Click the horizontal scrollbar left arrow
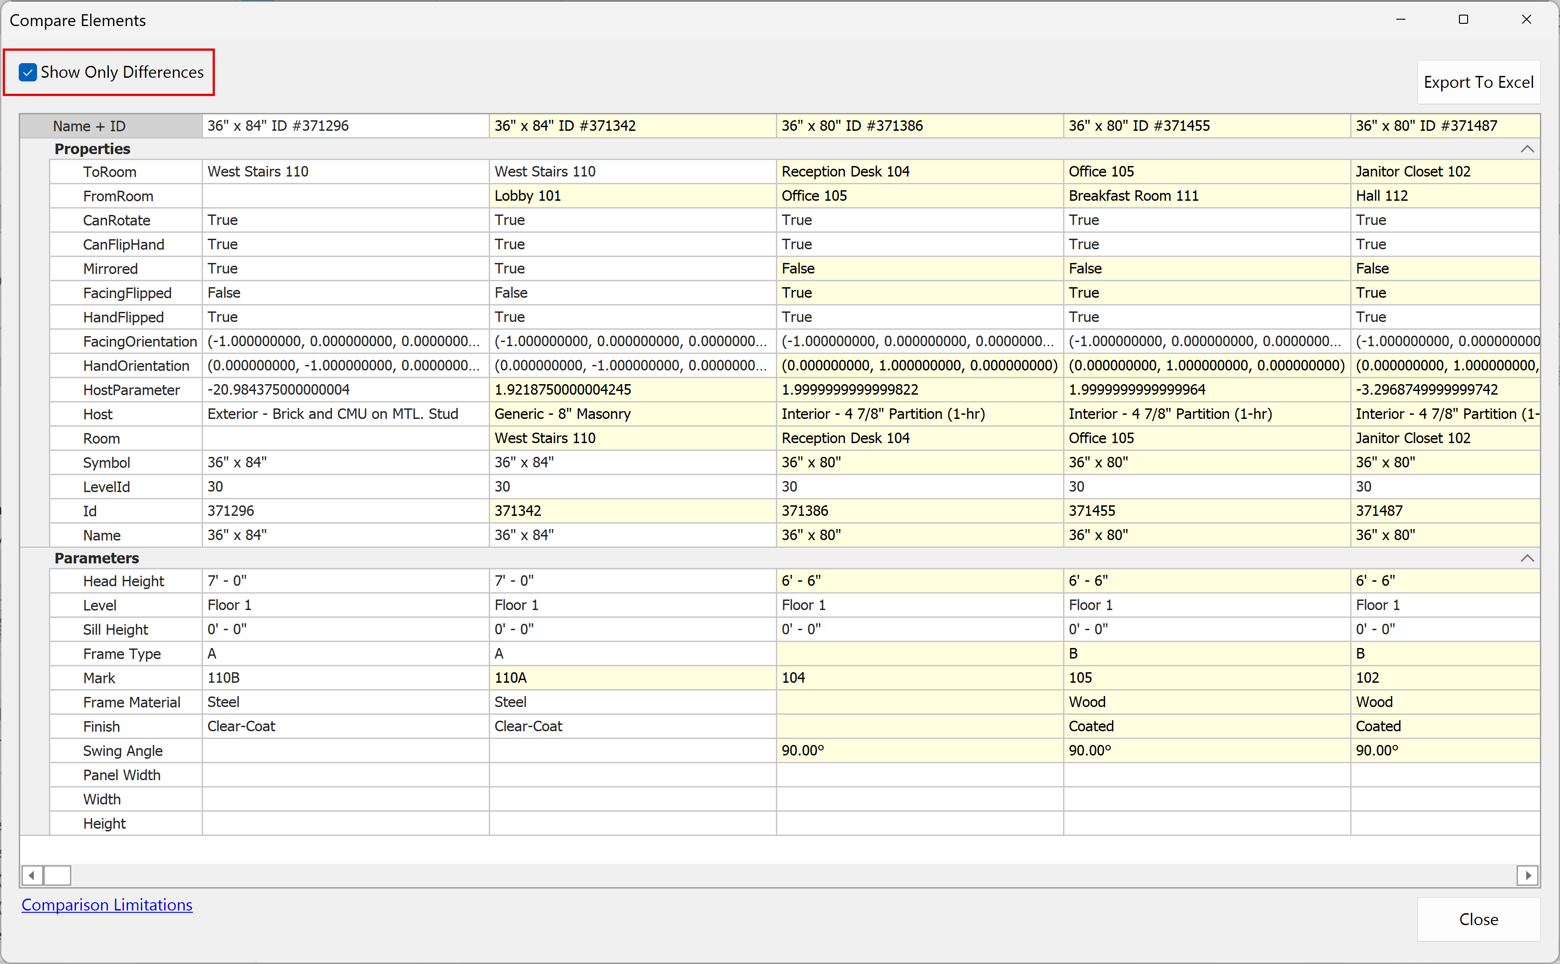The width and height of the screenshot is (1560, 964). coord(32,875)
